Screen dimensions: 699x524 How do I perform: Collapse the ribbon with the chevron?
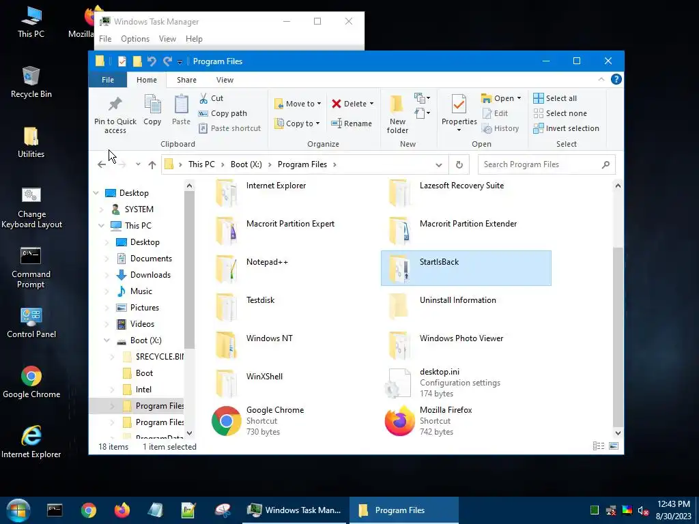(601, 79)
